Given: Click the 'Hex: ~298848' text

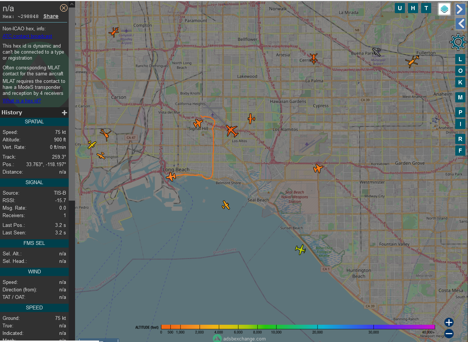Looking at the screenshot, I should tap(21, 16).
